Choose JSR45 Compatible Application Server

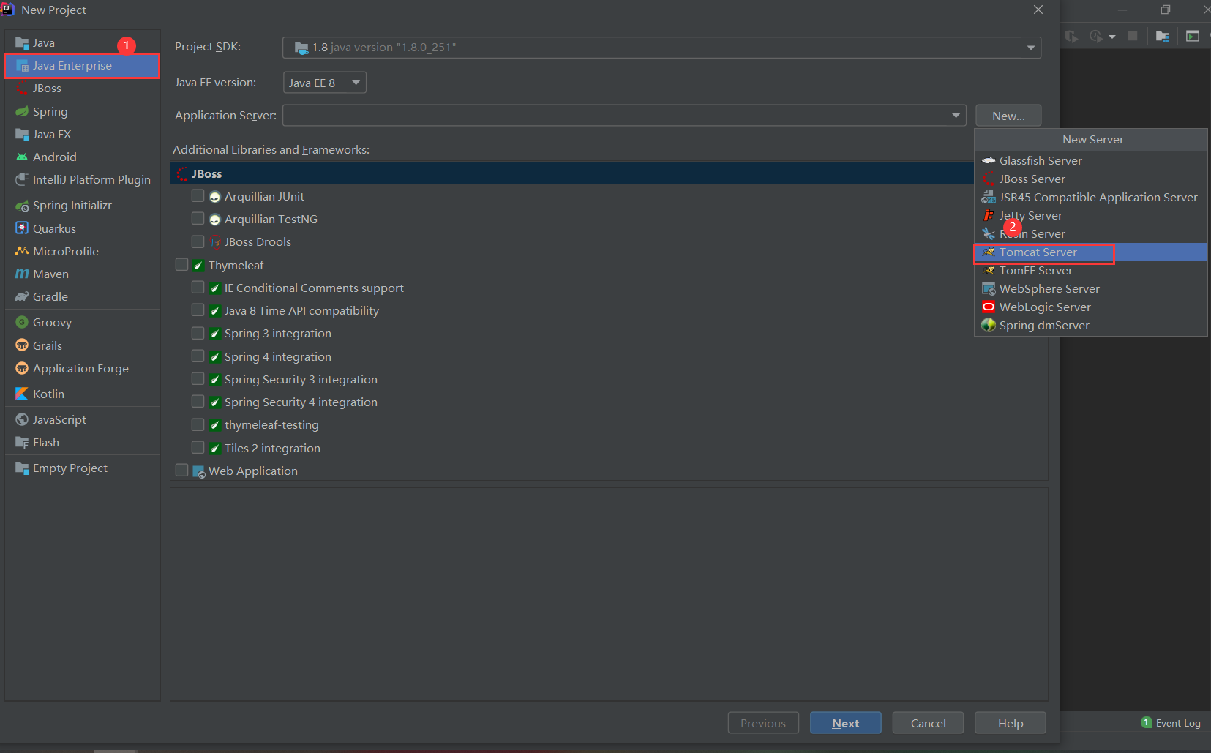1090,197
